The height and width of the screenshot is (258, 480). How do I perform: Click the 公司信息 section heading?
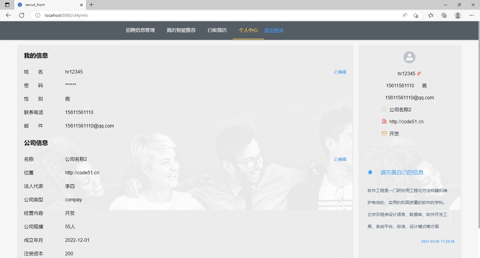(36, 143)
